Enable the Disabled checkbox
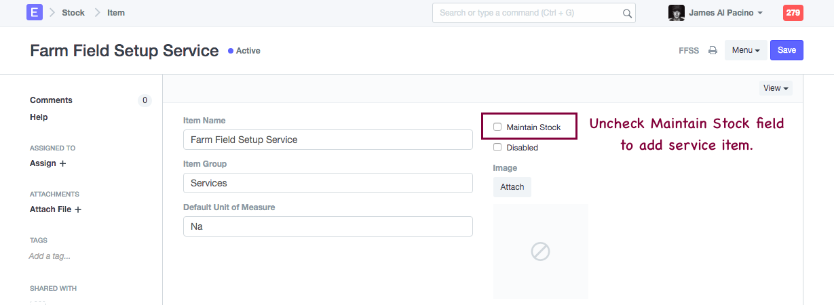 coord(497,147)
